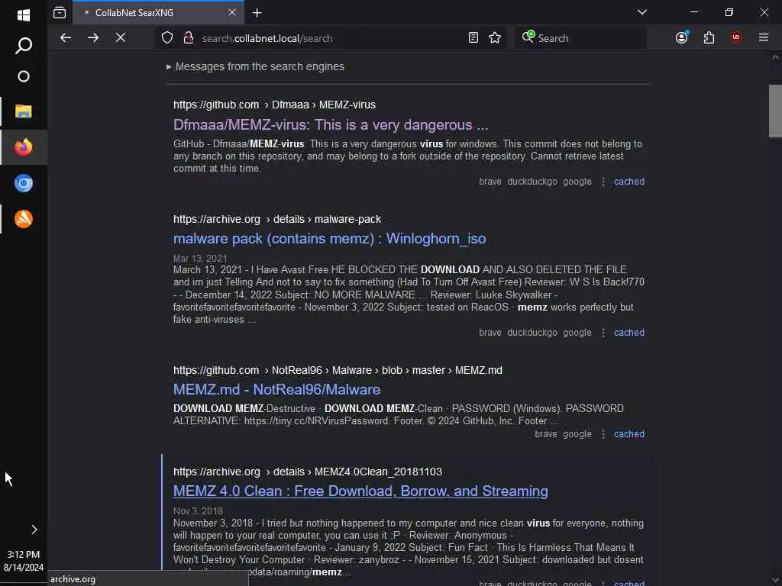The width and height of the screenshot is (782, 586).
Task: Expand hidden taskbar icons chevron
Action: [34, 530]
